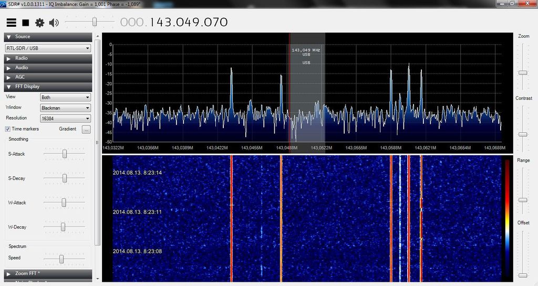Expand the Audio panel
538x286 pixels.
(x=48, y=68)
